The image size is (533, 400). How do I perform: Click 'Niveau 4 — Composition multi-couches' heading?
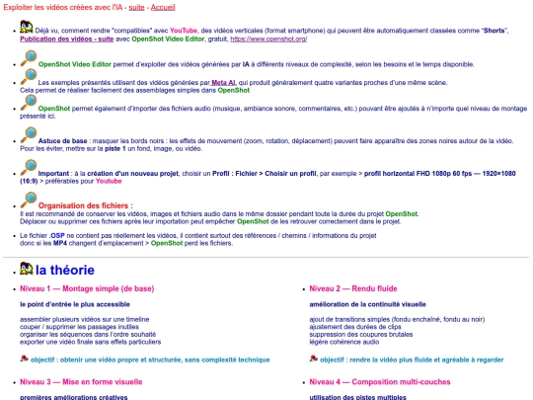380,381
